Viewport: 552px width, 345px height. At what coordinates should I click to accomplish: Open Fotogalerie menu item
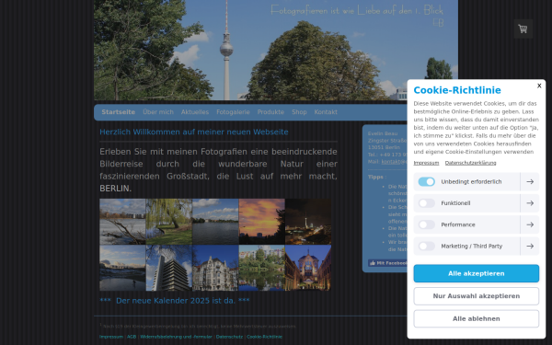[233, 112]
